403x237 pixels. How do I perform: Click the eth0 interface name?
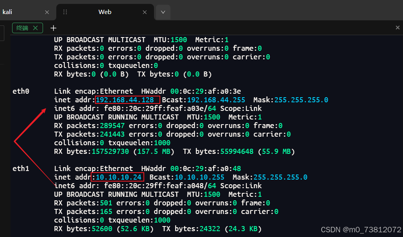point(21,91)
